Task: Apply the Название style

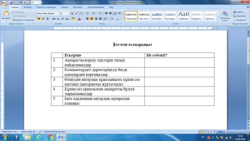Action: point(184,16)
